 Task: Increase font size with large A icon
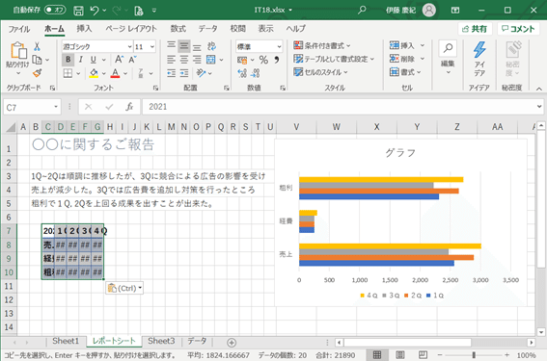119,60
